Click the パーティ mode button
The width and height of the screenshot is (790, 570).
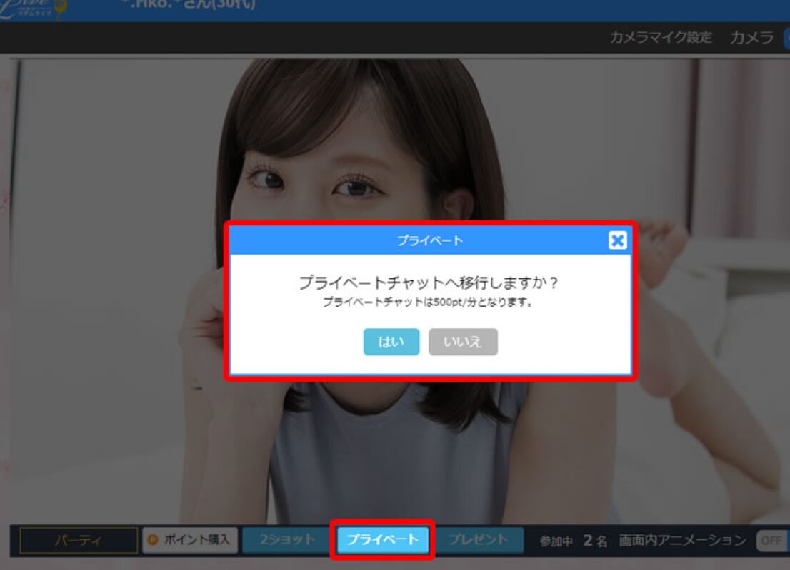[79, 541]
